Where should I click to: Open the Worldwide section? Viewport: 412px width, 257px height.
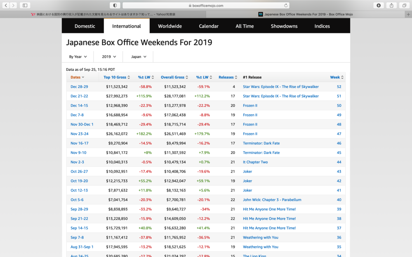click(170, 26)
